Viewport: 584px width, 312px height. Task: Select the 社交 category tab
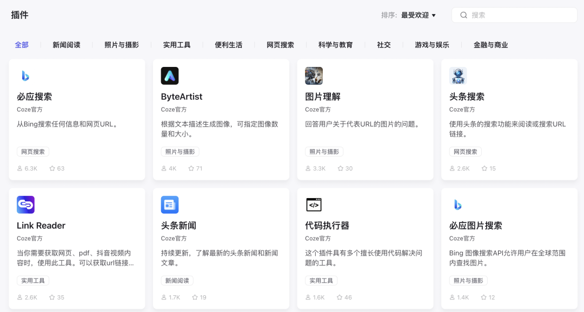click(x=384, y=45)
